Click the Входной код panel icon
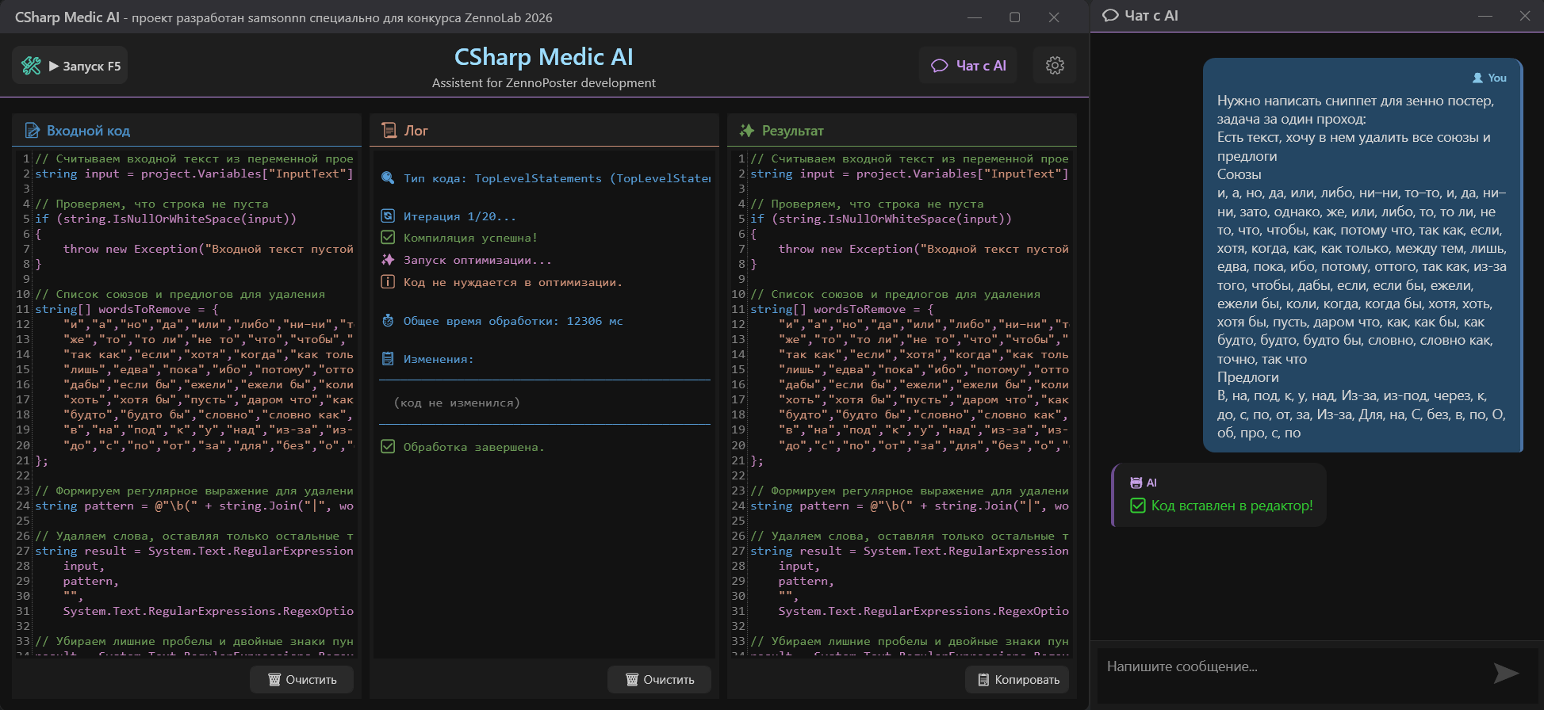 33,131
